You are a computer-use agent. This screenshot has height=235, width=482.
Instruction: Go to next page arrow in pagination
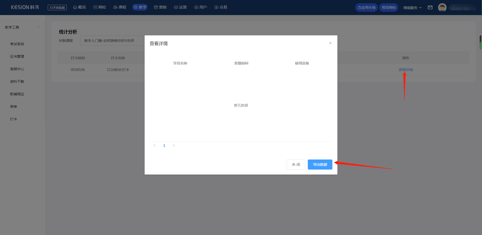pos(174,145)
